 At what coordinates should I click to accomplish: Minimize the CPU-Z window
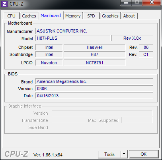coord(126,3)
